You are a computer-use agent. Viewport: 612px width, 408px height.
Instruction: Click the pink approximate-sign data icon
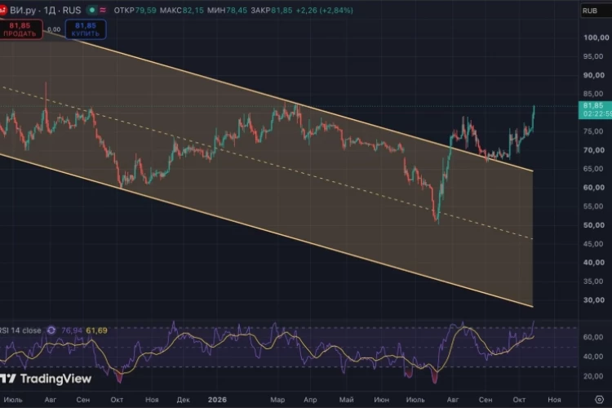[103, 10]
